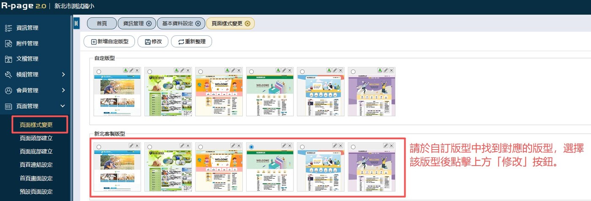Select orange kids WELCOME radio in 自定版型
Screen dimensions: 591x201
pyautogui.click(x=201, y=72)
